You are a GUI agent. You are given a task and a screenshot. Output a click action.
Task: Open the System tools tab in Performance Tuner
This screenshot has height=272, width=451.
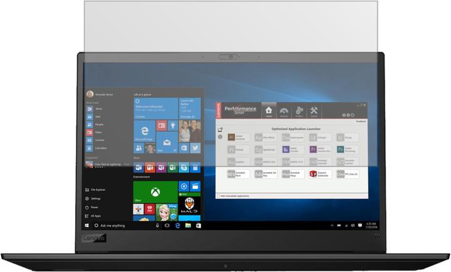pyautogui.click(x=314, y=111)
